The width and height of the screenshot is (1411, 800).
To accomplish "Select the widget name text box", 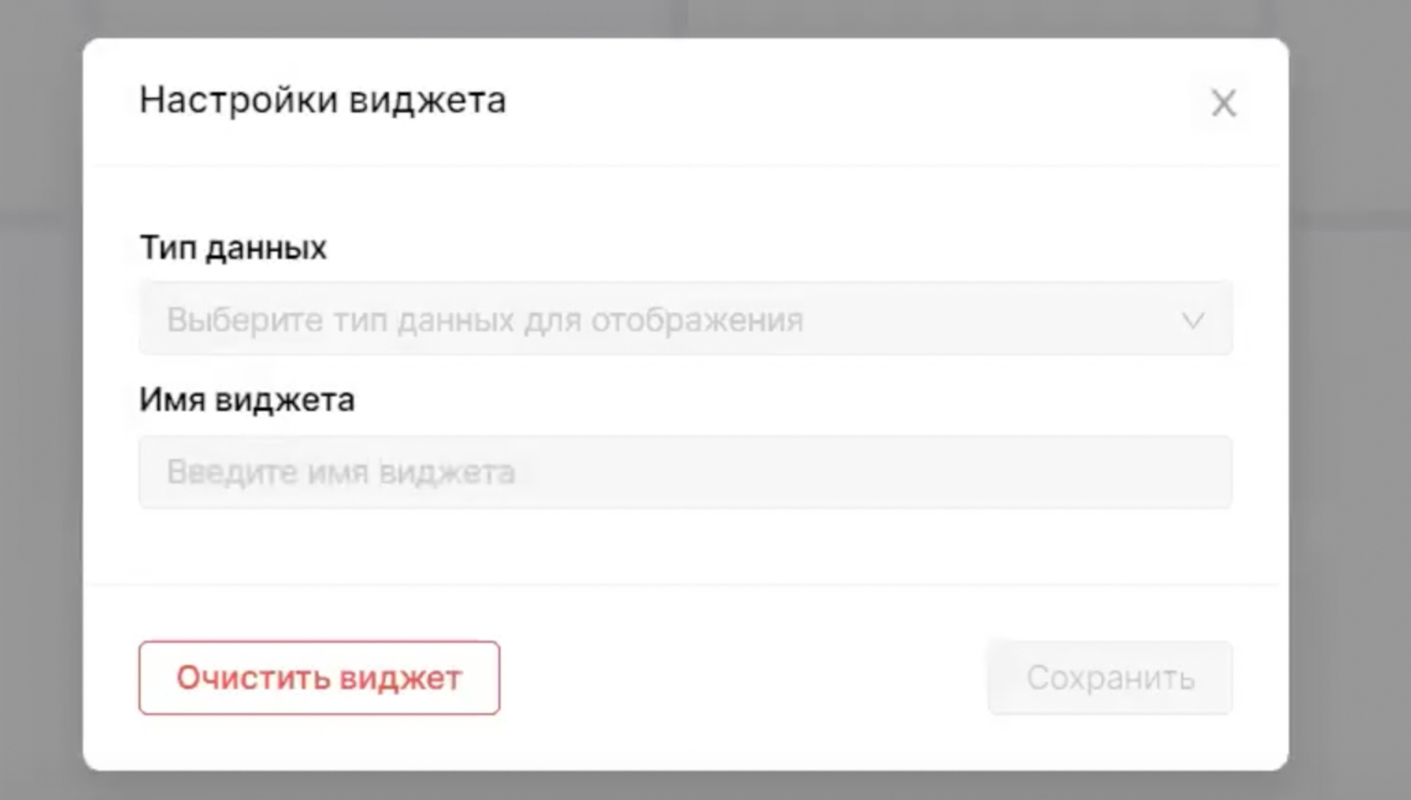I will 685,472.
